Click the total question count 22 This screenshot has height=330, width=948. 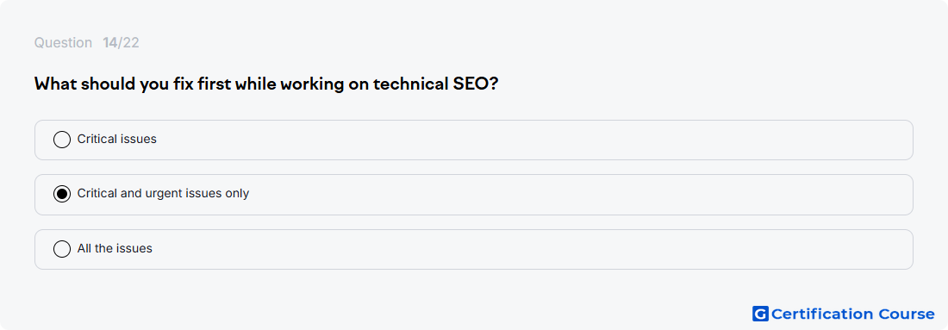[131, 43]
